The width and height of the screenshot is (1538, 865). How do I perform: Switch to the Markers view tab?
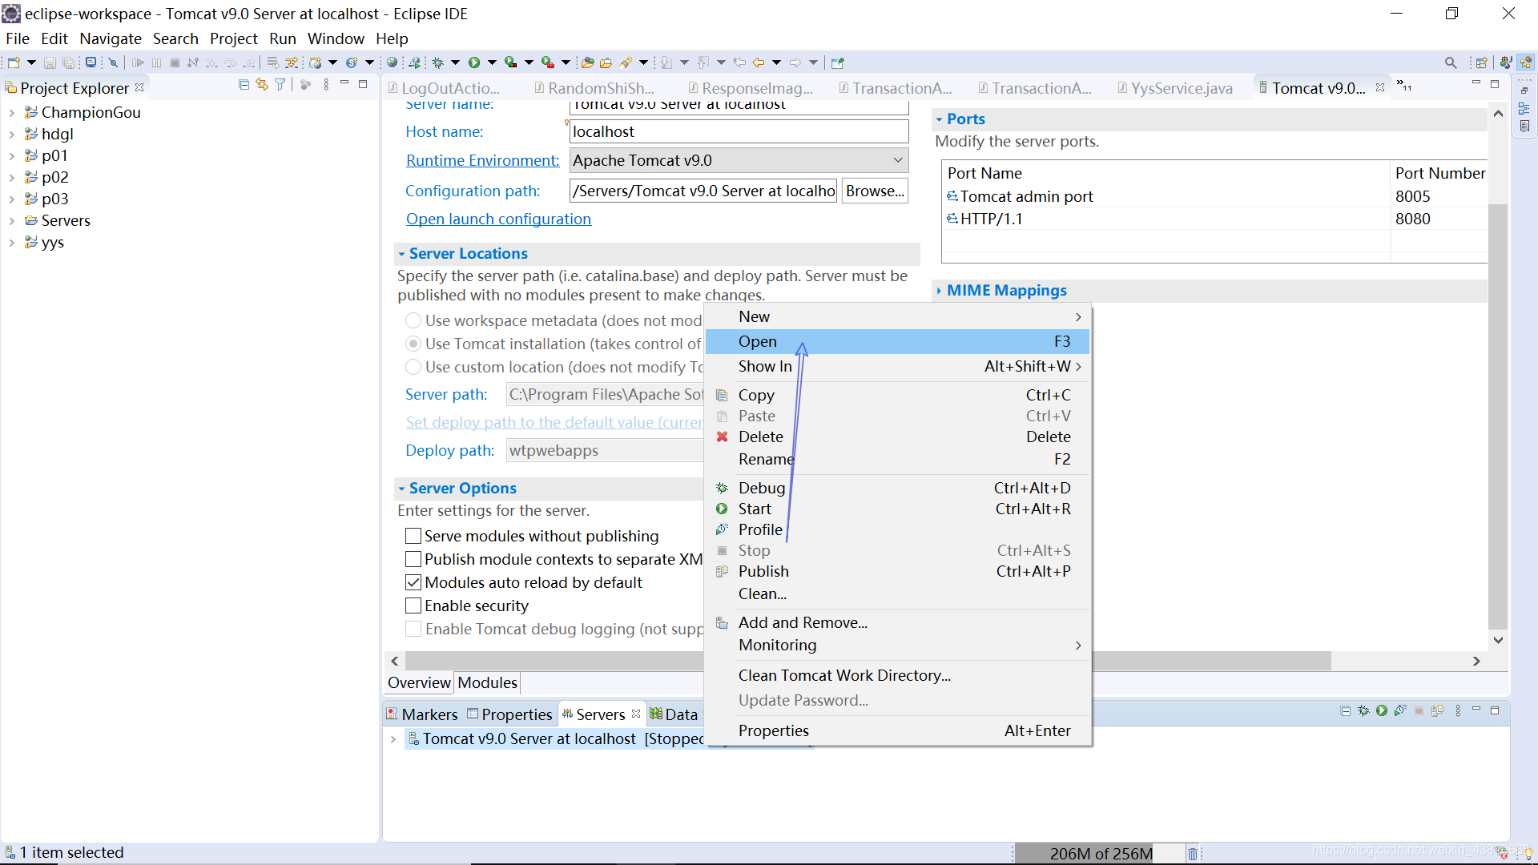[x=422, y=714]
